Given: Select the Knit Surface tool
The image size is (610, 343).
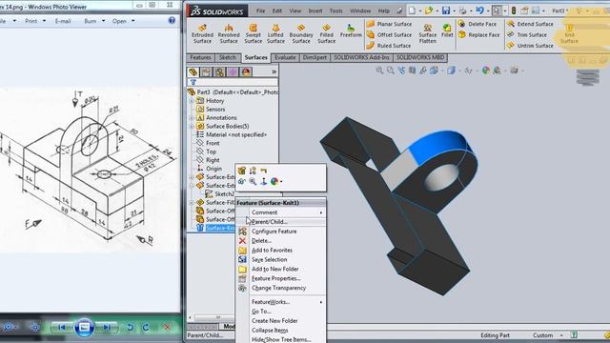Looking at the screenshot, I should (x=569, y=33).
